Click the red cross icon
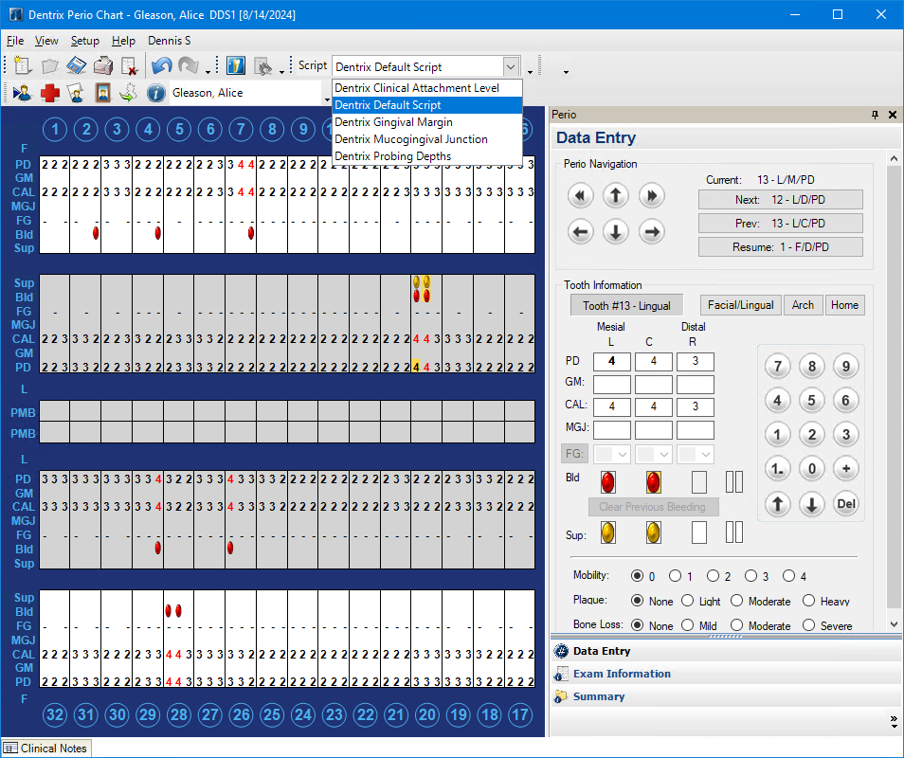Viewport: 904px width, 758px height. (x=49, y=93)
